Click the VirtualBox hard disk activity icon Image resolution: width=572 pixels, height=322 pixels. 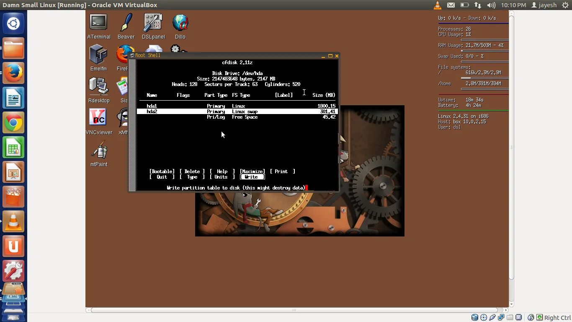[475, 317]
